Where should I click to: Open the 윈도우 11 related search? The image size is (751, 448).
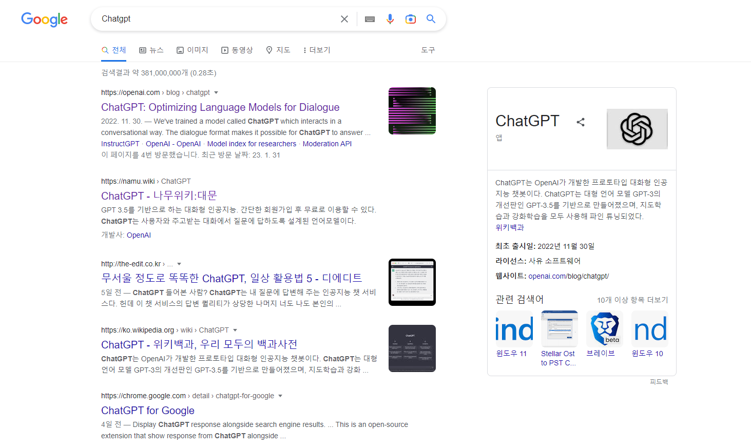click(514, 334)
